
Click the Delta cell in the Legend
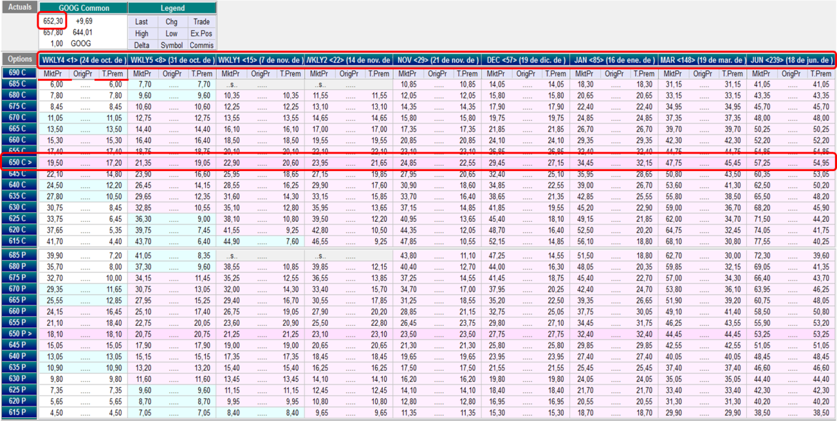pyautogui.click(x=142, y=46)
